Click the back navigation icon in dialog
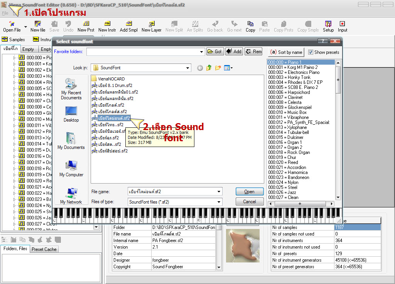The width and height of the screenshot is (395, 284). (x=200, y=68)
